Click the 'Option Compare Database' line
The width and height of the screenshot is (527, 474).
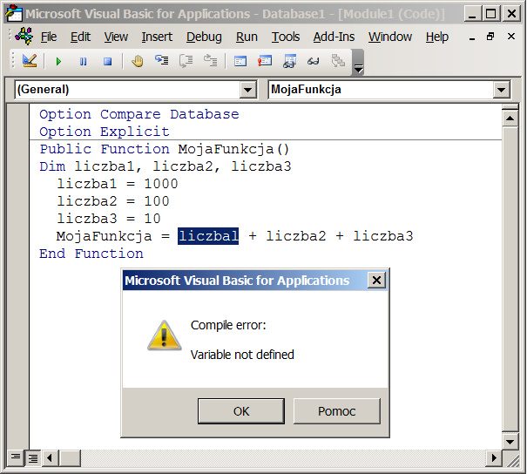point(139,114)
